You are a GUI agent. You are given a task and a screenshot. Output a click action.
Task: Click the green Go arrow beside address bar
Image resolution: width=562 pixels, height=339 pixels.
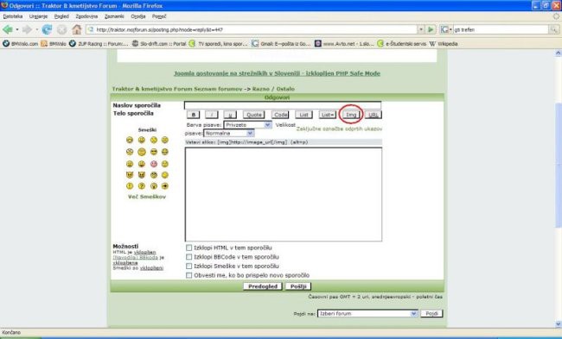[431, 29]
